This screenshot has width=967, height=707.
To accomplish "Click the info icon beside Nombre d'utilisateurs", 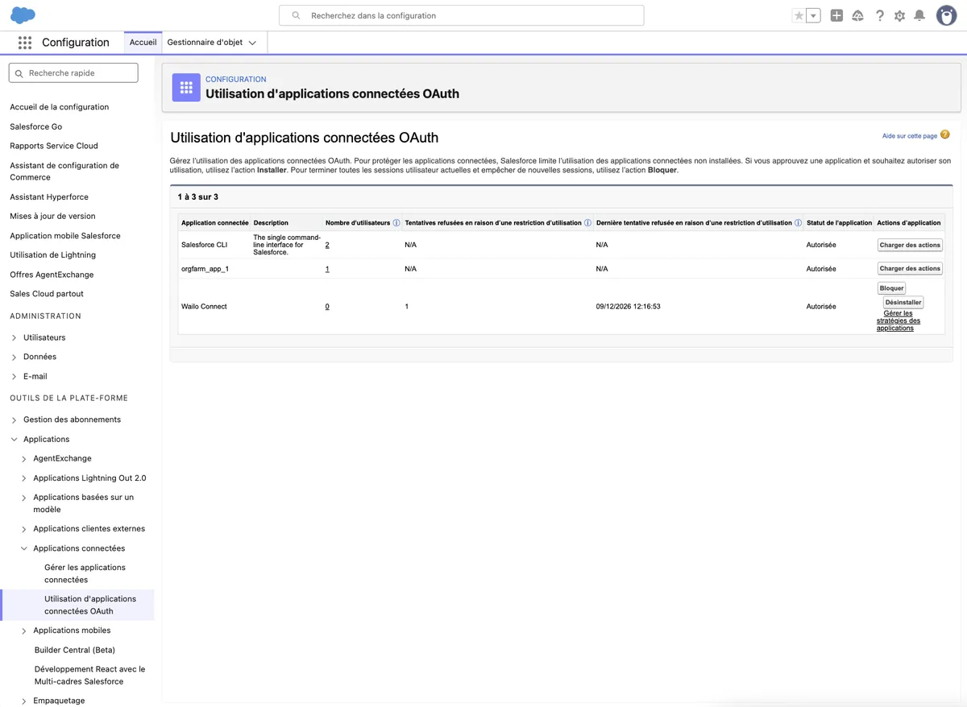I will [x=396, y=223].
